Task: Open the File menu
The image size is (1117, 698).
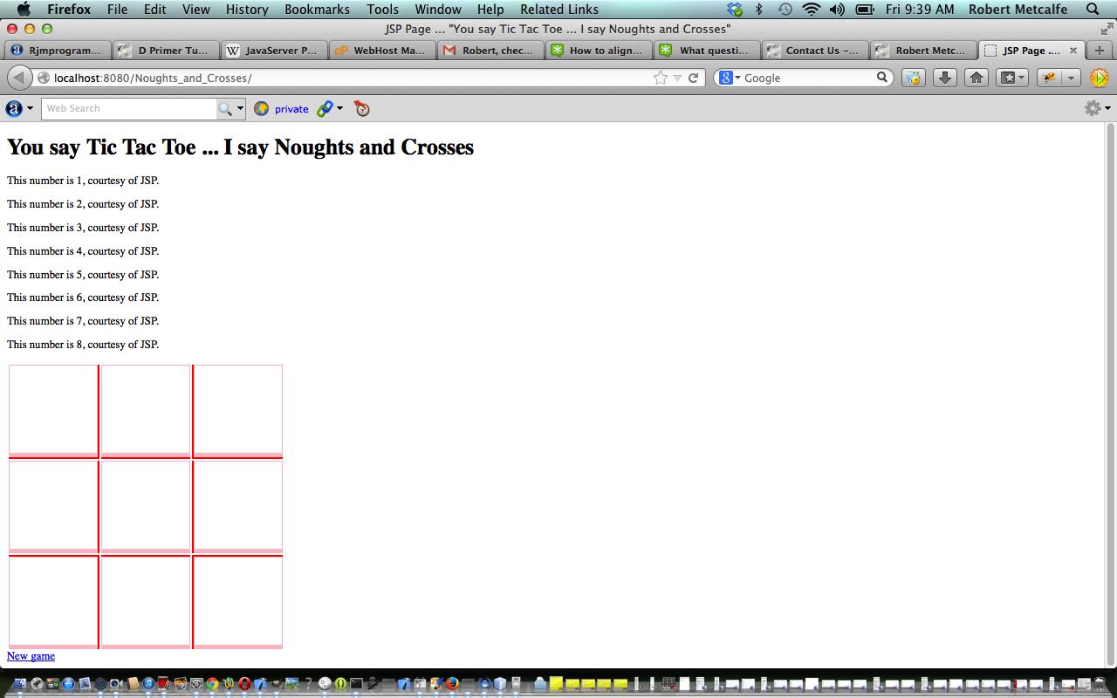Action: [x=117, y=10]
